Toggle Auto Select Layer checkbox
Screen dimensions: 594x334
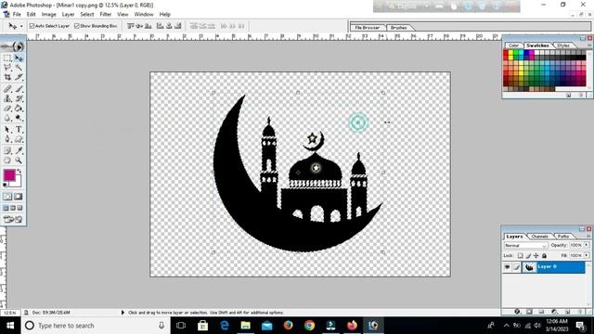coord(32,26)
